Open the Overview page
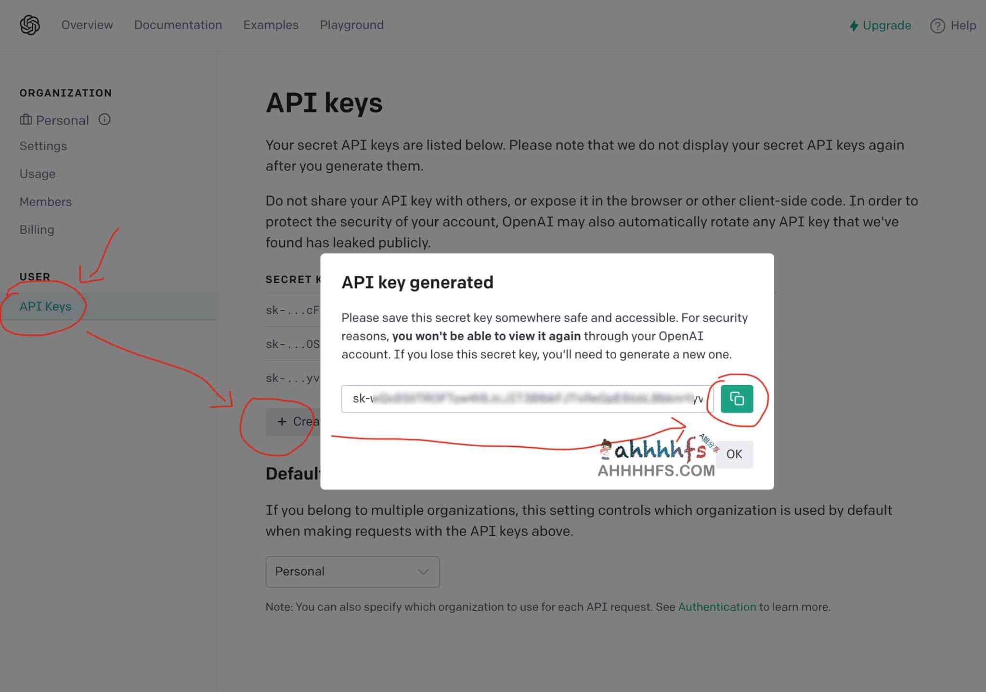 pos(87,25)
